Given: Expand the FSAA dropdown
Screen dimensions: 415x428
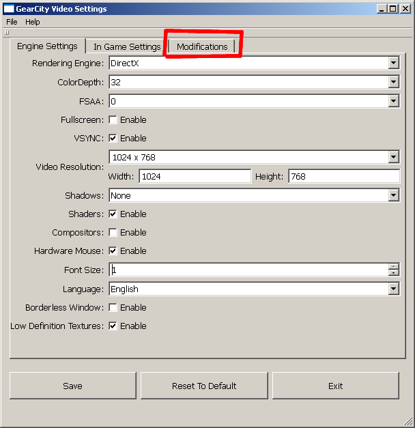Looking at the screenshot, I should (x=393, y=101).
